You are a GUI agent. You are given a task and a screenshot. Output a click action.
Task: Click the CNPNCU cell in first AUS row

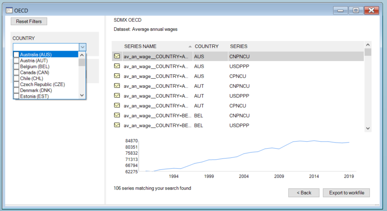(x=239, y=56)
